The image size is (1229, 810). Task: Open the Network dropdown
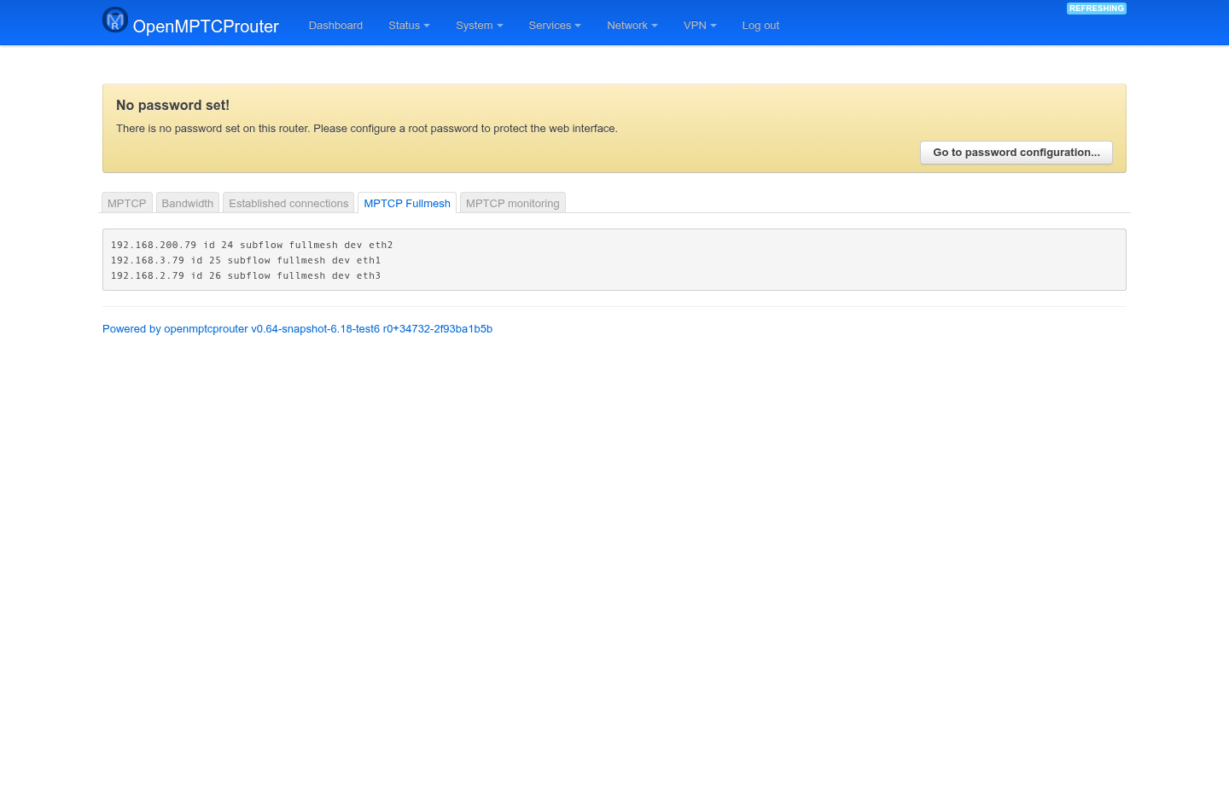(632, 26)
